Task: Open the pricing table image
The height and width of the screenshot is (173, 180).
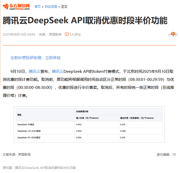Action: (x=89, y=125)
